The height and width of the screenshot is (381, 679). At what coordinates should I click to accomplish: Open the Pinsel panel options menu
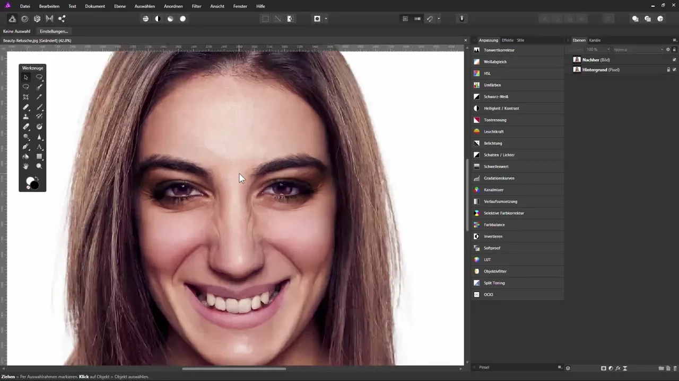[x=559, y=367]
